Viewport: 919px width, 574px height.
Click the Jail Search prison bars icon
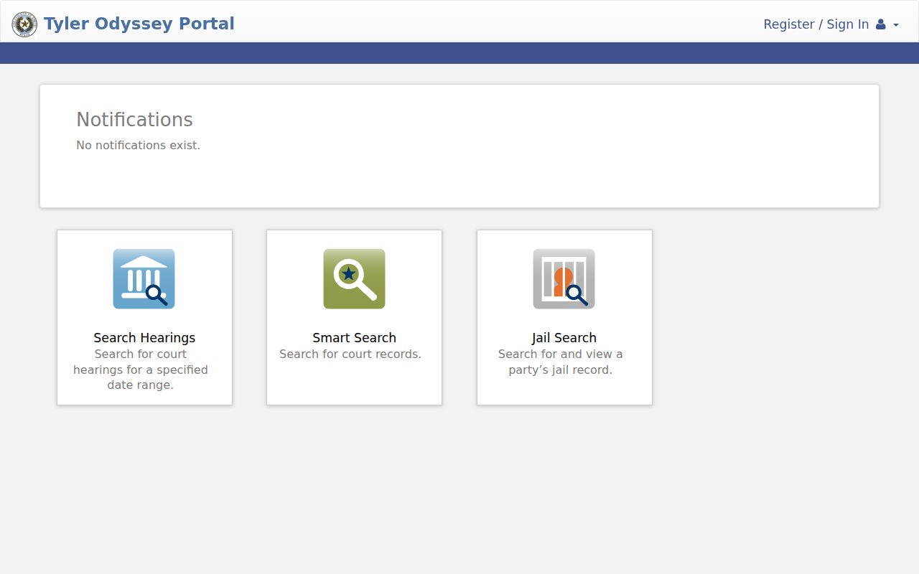click(564, 279)
